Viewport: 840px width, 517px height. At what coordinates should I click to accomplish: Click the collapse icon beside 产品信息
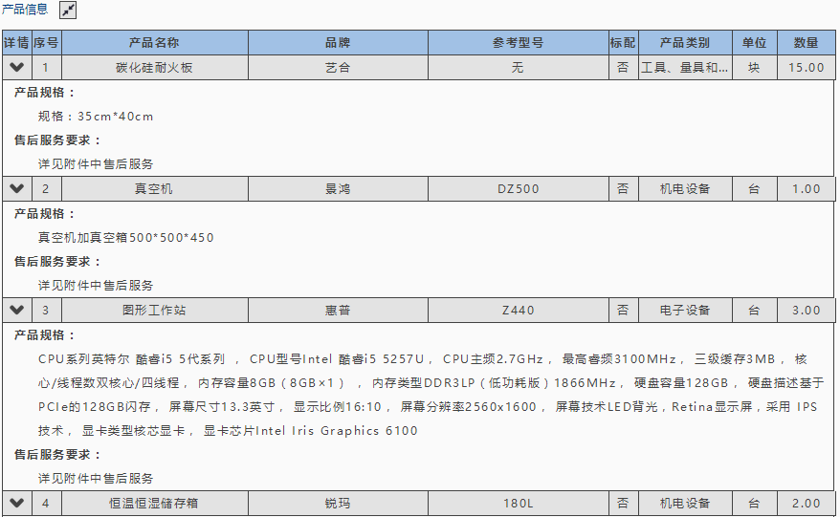pyautogui.click(x=68, y=11)
